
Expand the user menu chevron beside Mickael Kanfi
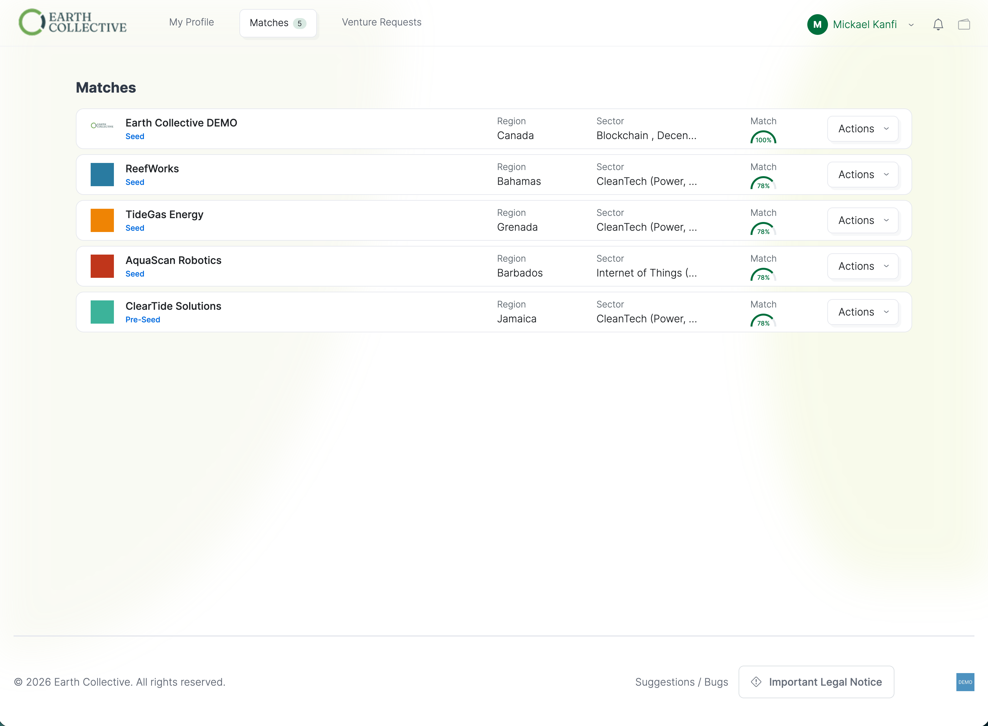coord(911,25)
